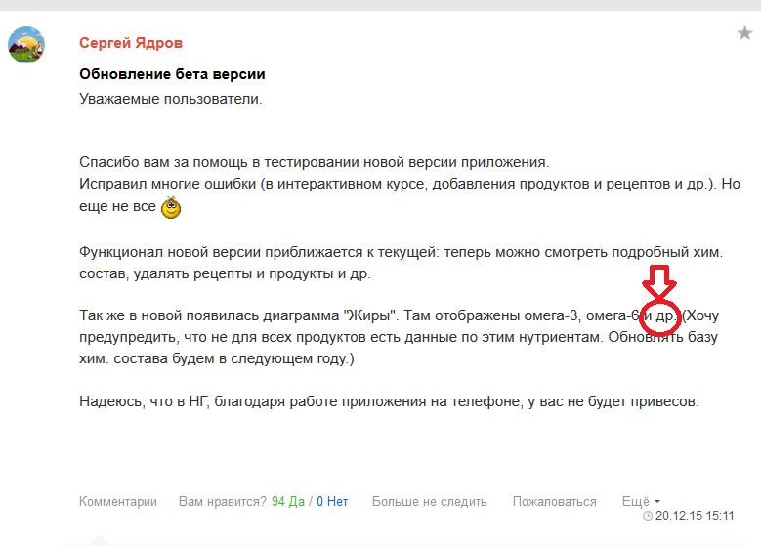
Task: Click the clock icon beside the timestamp
Action: coord(648,515)
